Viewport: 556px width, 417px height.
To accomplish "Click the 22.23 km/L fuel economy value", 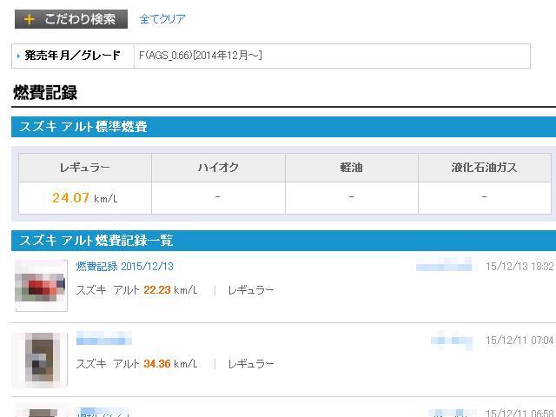I will pyautogui.click(x=170, y=290).
